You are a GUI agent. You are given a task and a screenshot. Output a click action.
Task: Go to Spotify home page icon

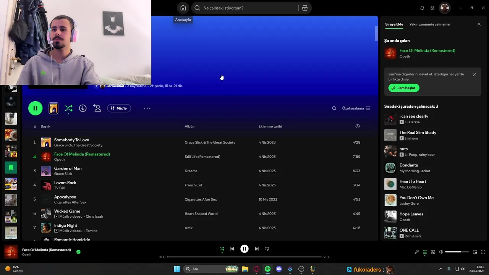183,8
